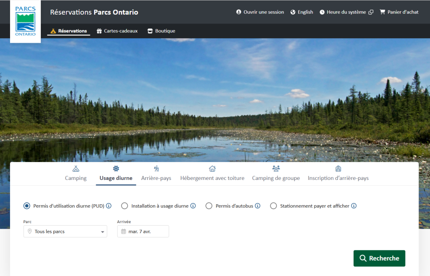Choose Installation à usage diurne
The image size is (430, 276).
pyautogui.click(x=124, y=206)
